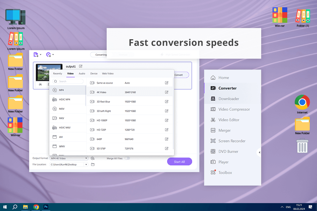Click the Add Files icon
This screenshot has height=211, width=317.
coord(36,54)
